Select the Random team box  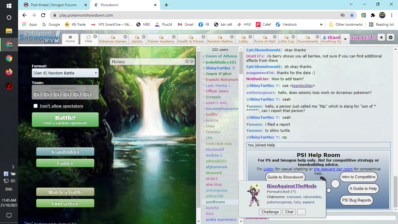[65, 92]
